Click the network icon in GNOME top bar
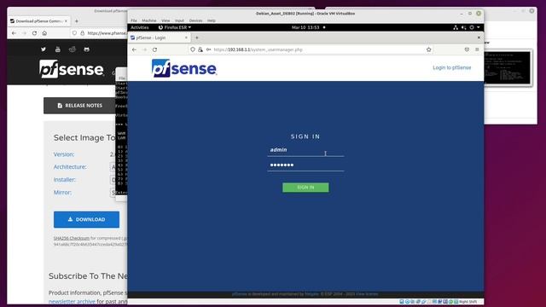Screen dimensions: 546x307 tap(456, 27)
